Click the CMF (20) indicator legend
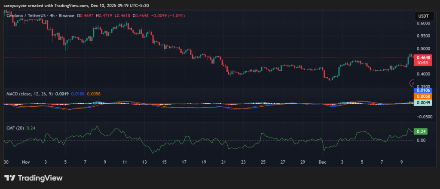440x189 pixels. tap(15, 128)
